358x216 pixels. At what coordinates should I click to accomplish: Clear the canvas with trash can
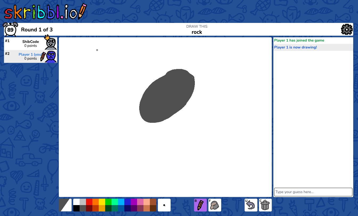[265, 205]
